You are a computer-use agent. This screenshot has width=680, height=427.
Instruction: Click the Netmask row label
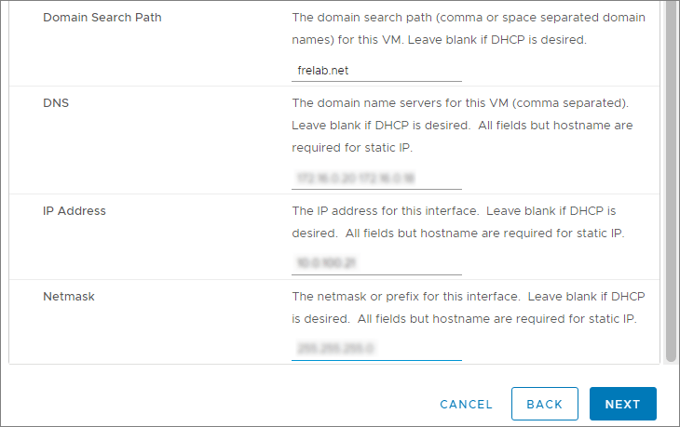click(69, 297)
